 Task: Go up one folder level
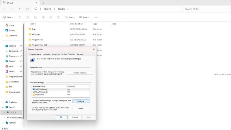(x=20, y=9)
